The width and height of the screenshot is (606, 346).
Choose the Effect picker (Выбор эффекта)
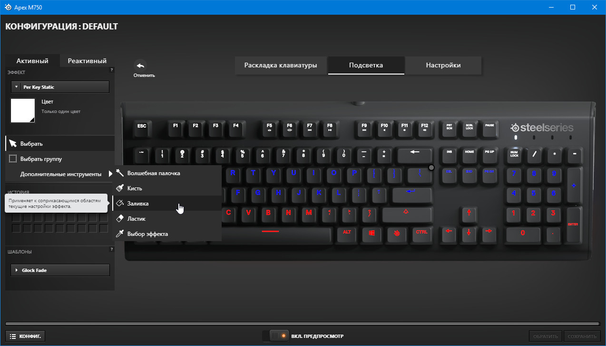point(167,234)
